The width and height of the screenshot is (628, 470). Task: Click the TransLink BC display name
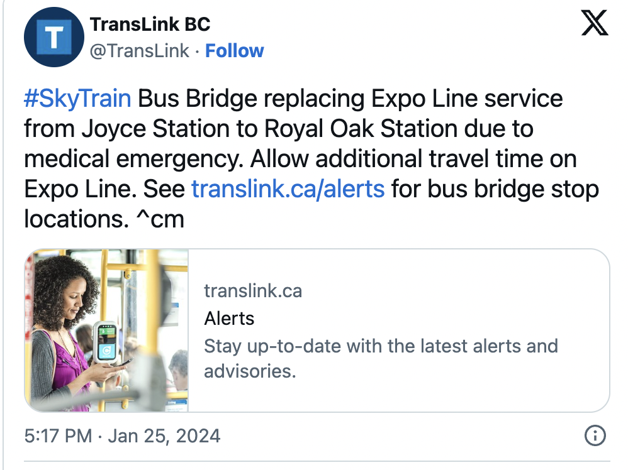point(150,25)
